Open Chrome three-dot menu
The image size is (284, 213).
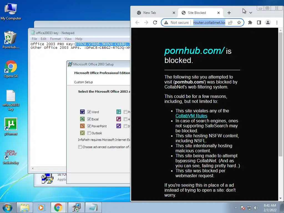tap(277, 22)
